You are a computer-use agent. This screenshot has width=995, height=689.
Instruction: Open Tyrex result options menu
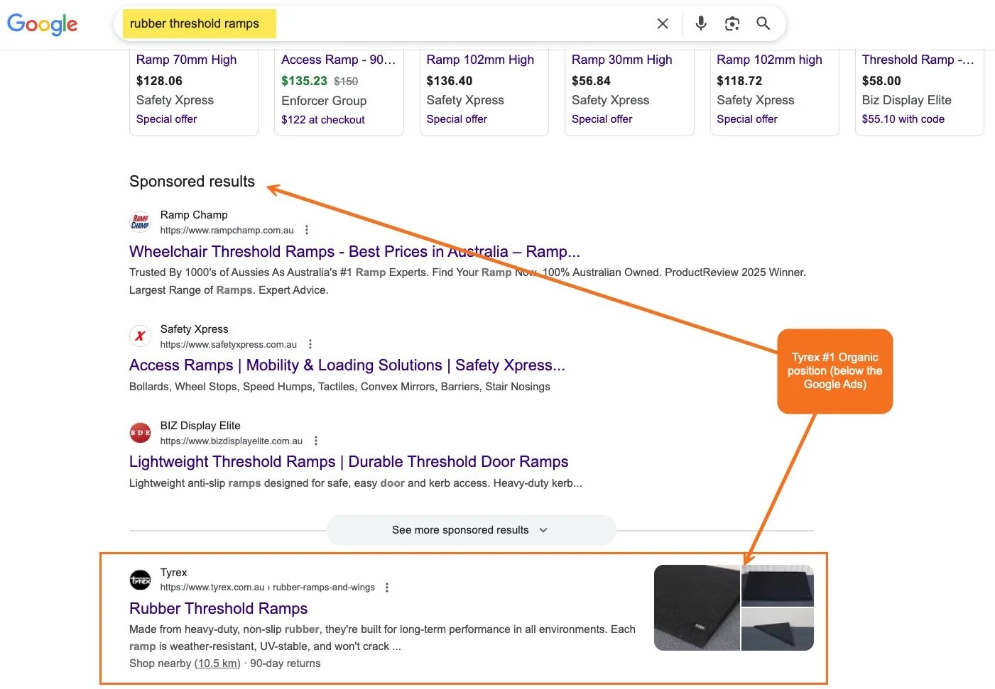387,588
